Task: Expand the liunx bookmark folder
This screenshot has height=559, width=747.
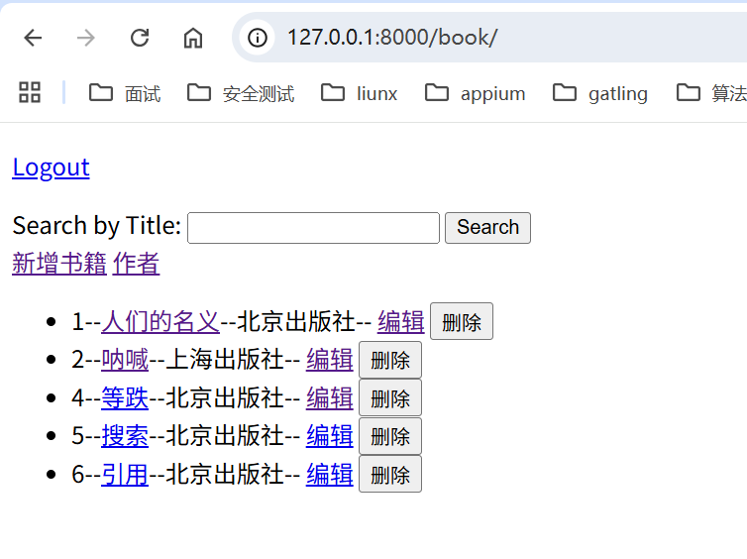Action: click(360, 93)
